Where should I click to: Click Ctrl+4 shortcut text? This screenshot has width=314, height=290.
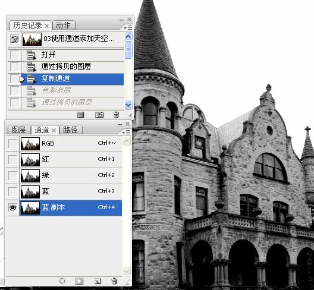pyautogui.click(x=106, y=207)
